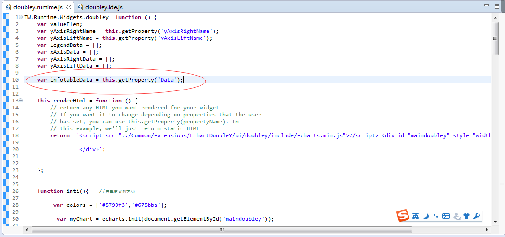
Task: Click the '#675bba' color string
Action: click(146, 205)
